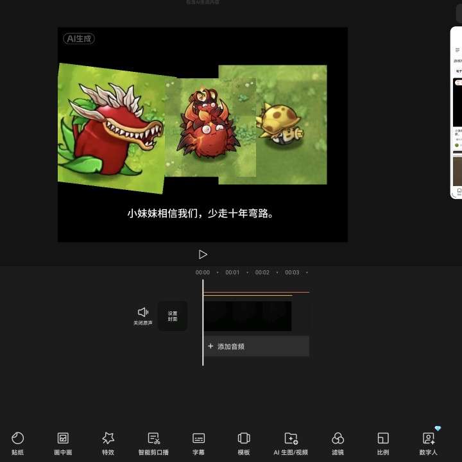This screenshot has height=462, width=462.
Task: Open the 特效 effects tool
Action: point(108,443)
